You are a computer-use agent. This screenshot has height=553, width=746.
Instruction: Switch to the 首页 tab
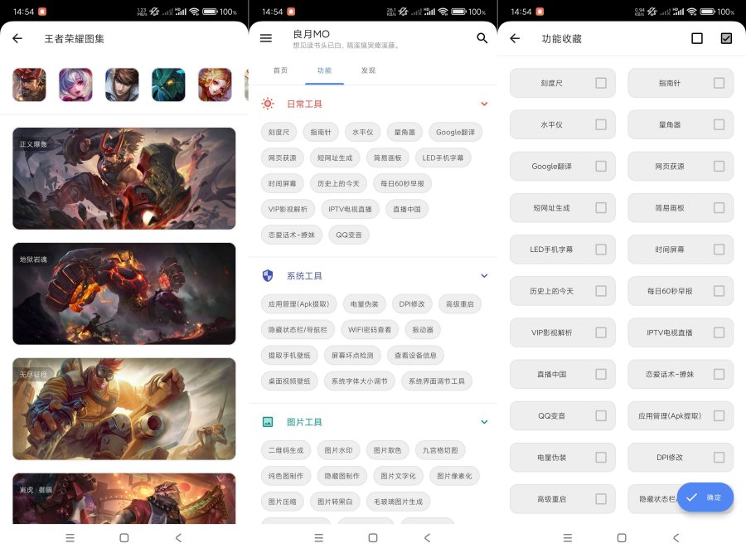point(279,71)
